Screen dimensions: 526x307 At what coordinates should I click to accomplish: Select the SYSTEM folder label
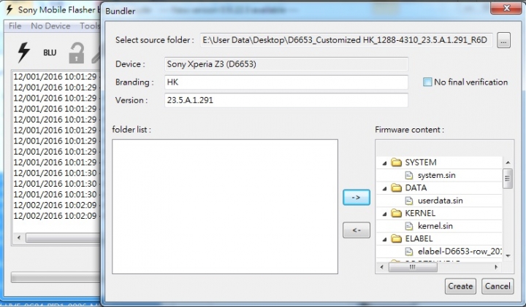tap(421, 163)
